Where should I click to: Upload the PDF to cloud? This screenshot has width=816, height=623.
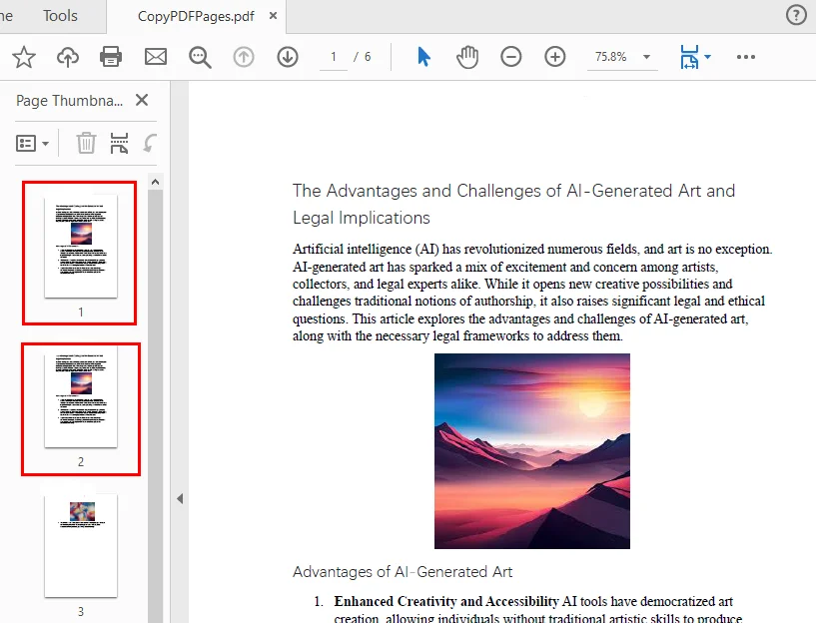click(67, 57)
